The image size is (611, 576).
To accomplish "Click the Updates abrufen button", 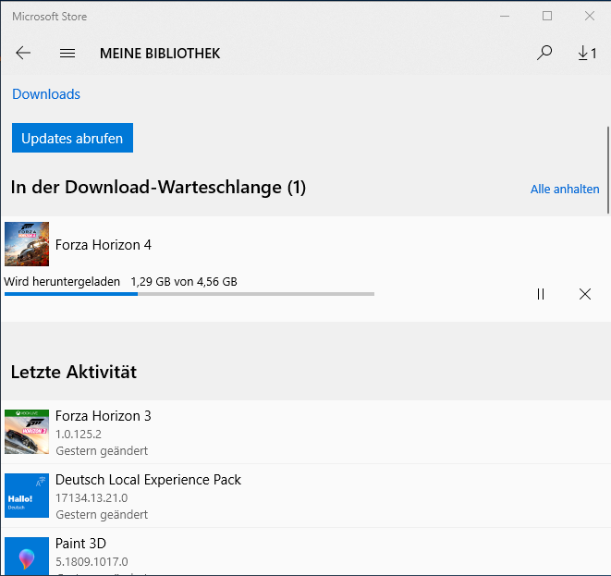I will coord(72,138).
